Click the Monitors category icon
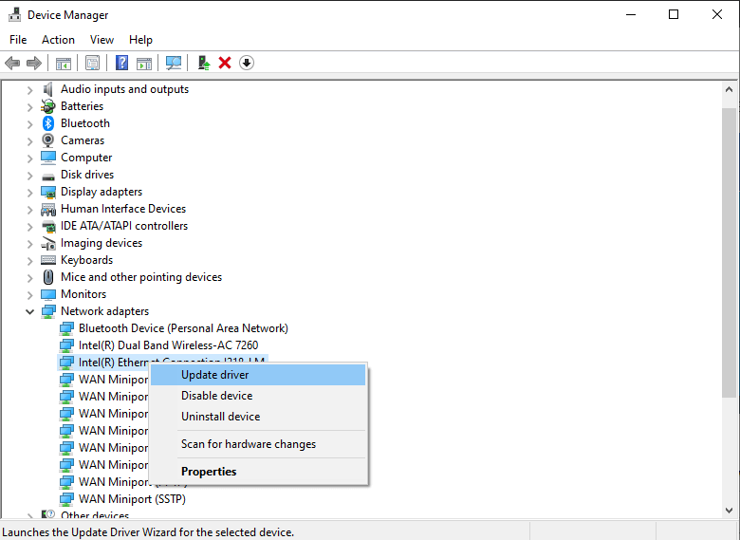The width and height of the screenshot is (740, 540). coord(48,294)
